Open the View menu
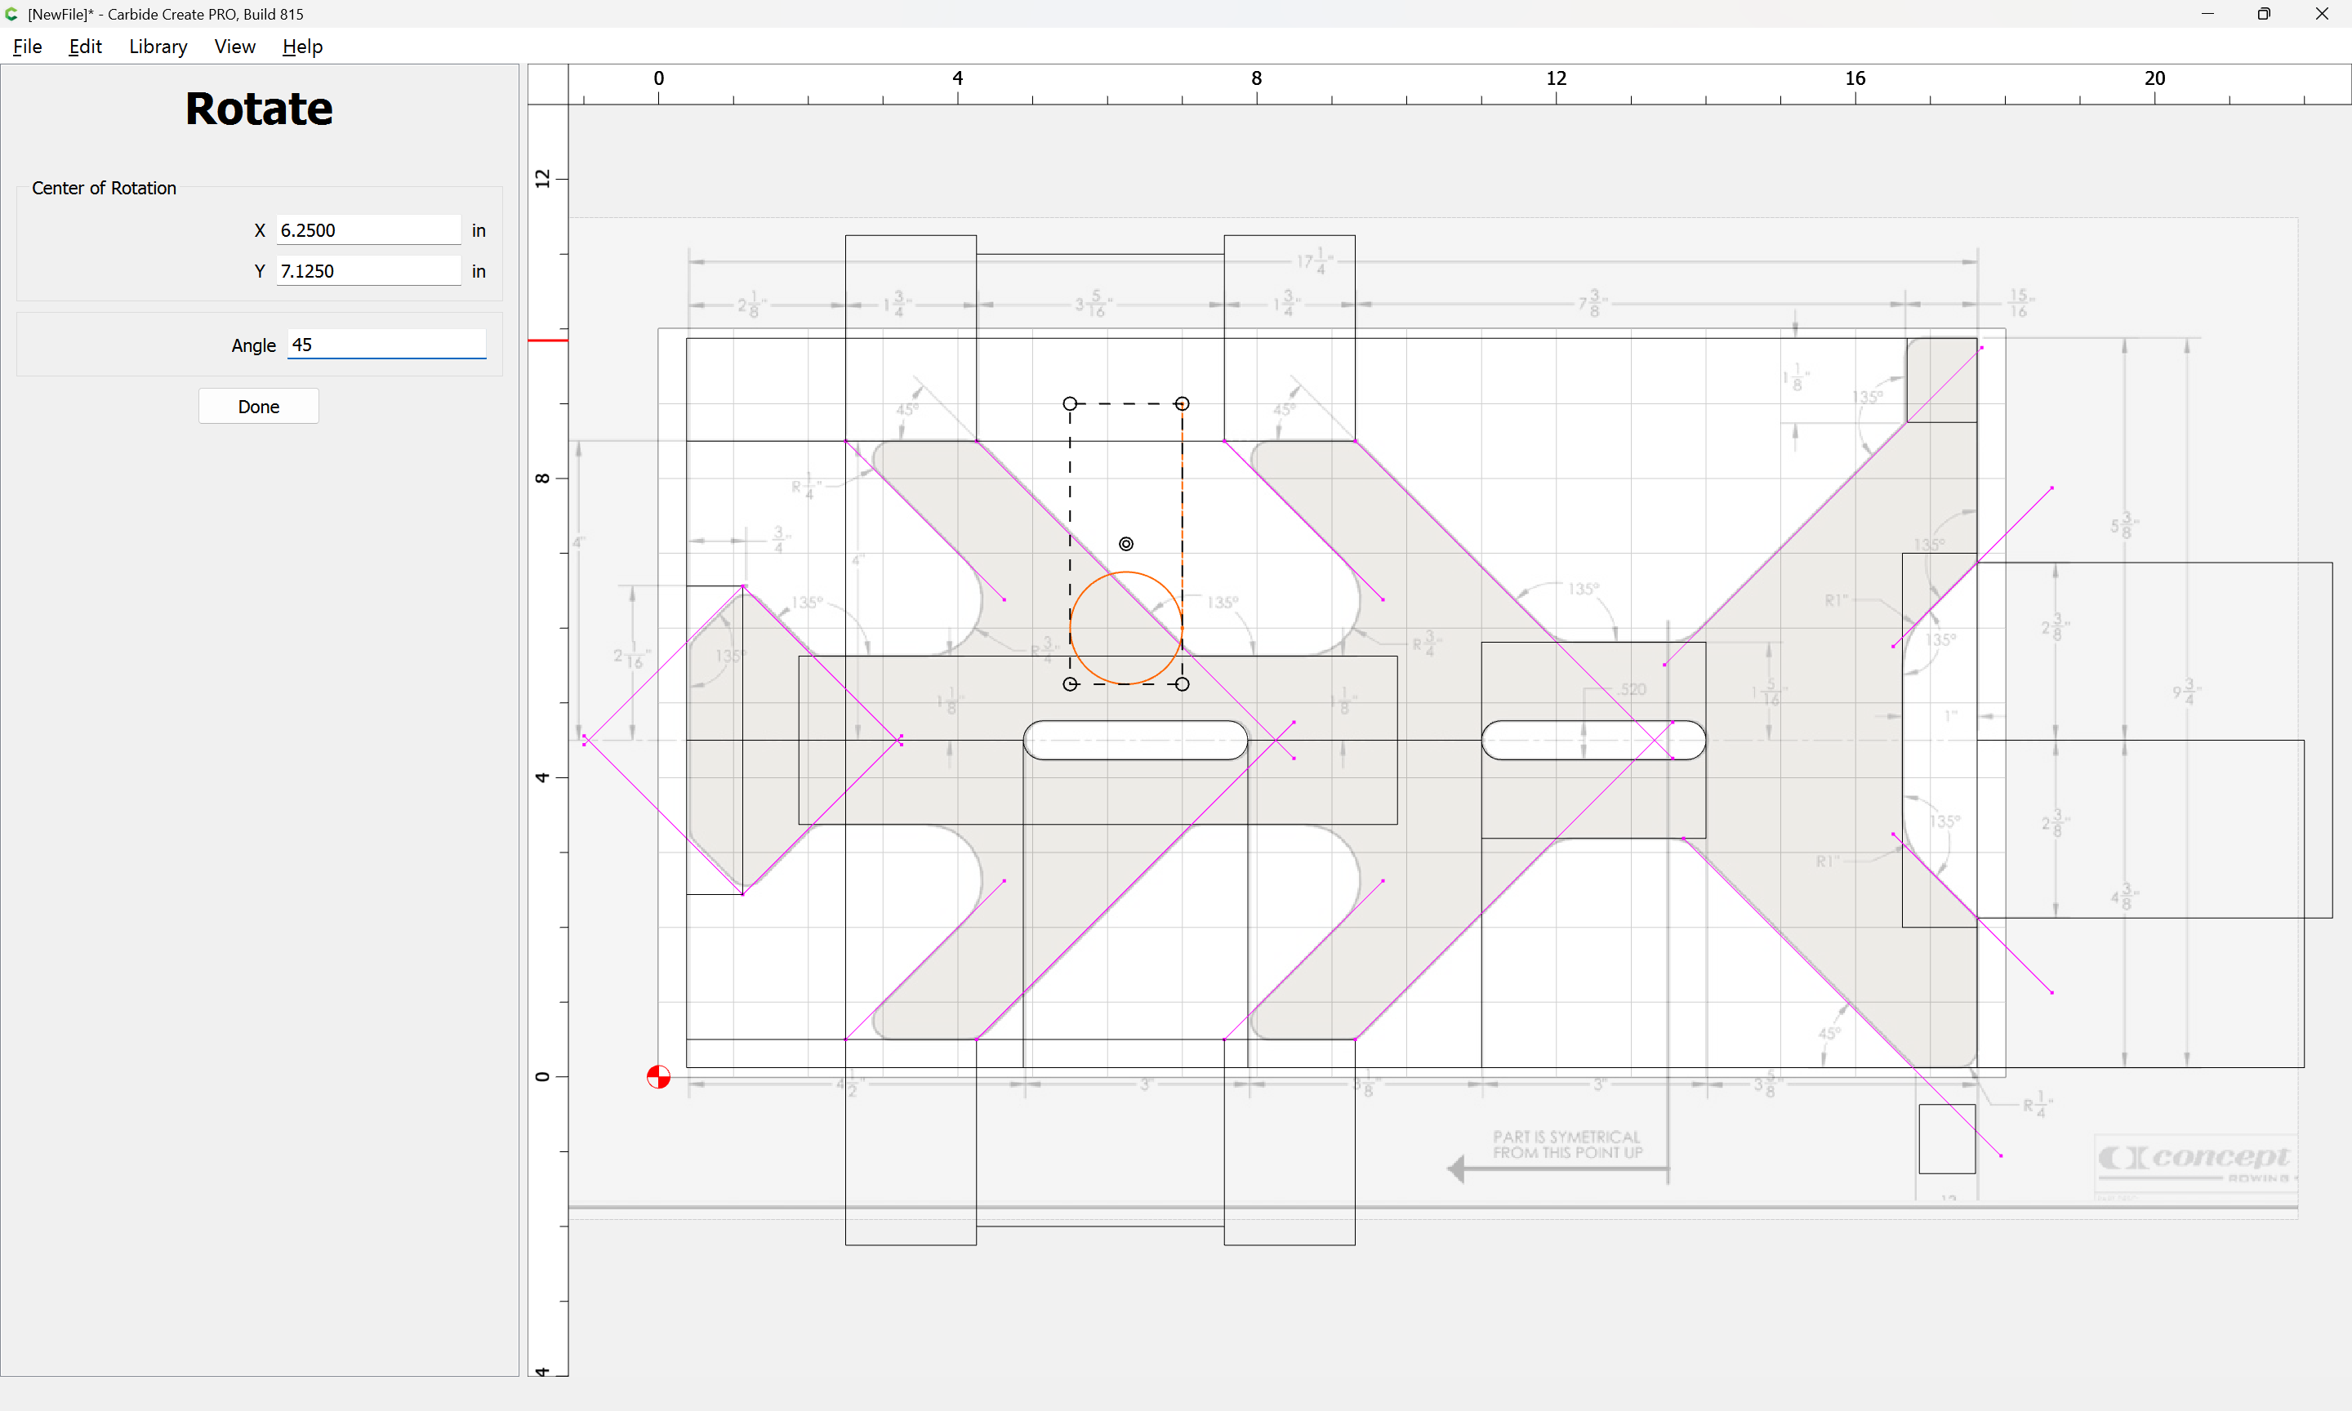The height and width of the screenshot is (1411, 2352). click(235, 47)
